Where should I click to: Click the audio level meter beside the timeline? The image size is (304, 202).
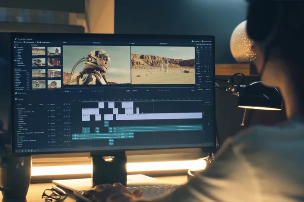pos(207,123)
